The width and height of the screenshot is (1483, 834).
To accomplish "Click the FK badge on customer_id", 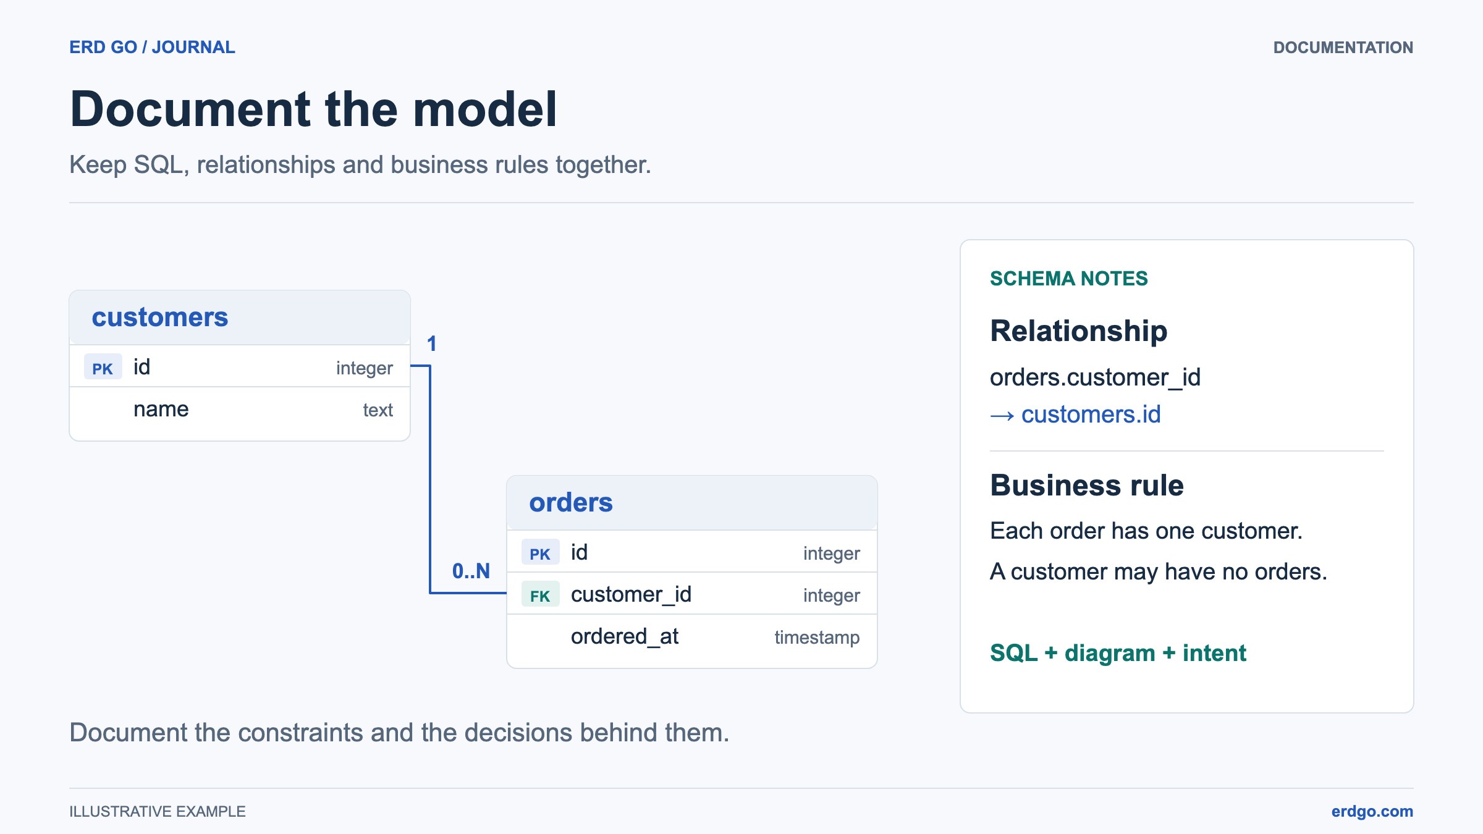I will click(540, 596).
